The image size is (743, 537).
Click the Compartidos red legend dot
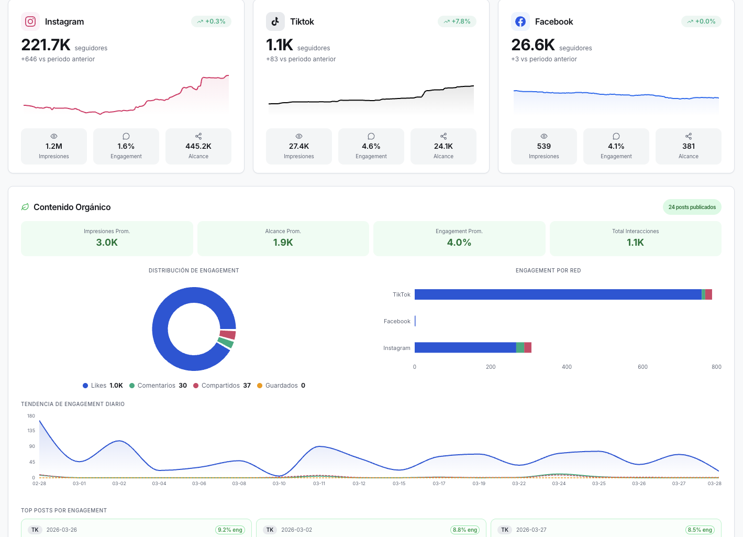[196, 386]
